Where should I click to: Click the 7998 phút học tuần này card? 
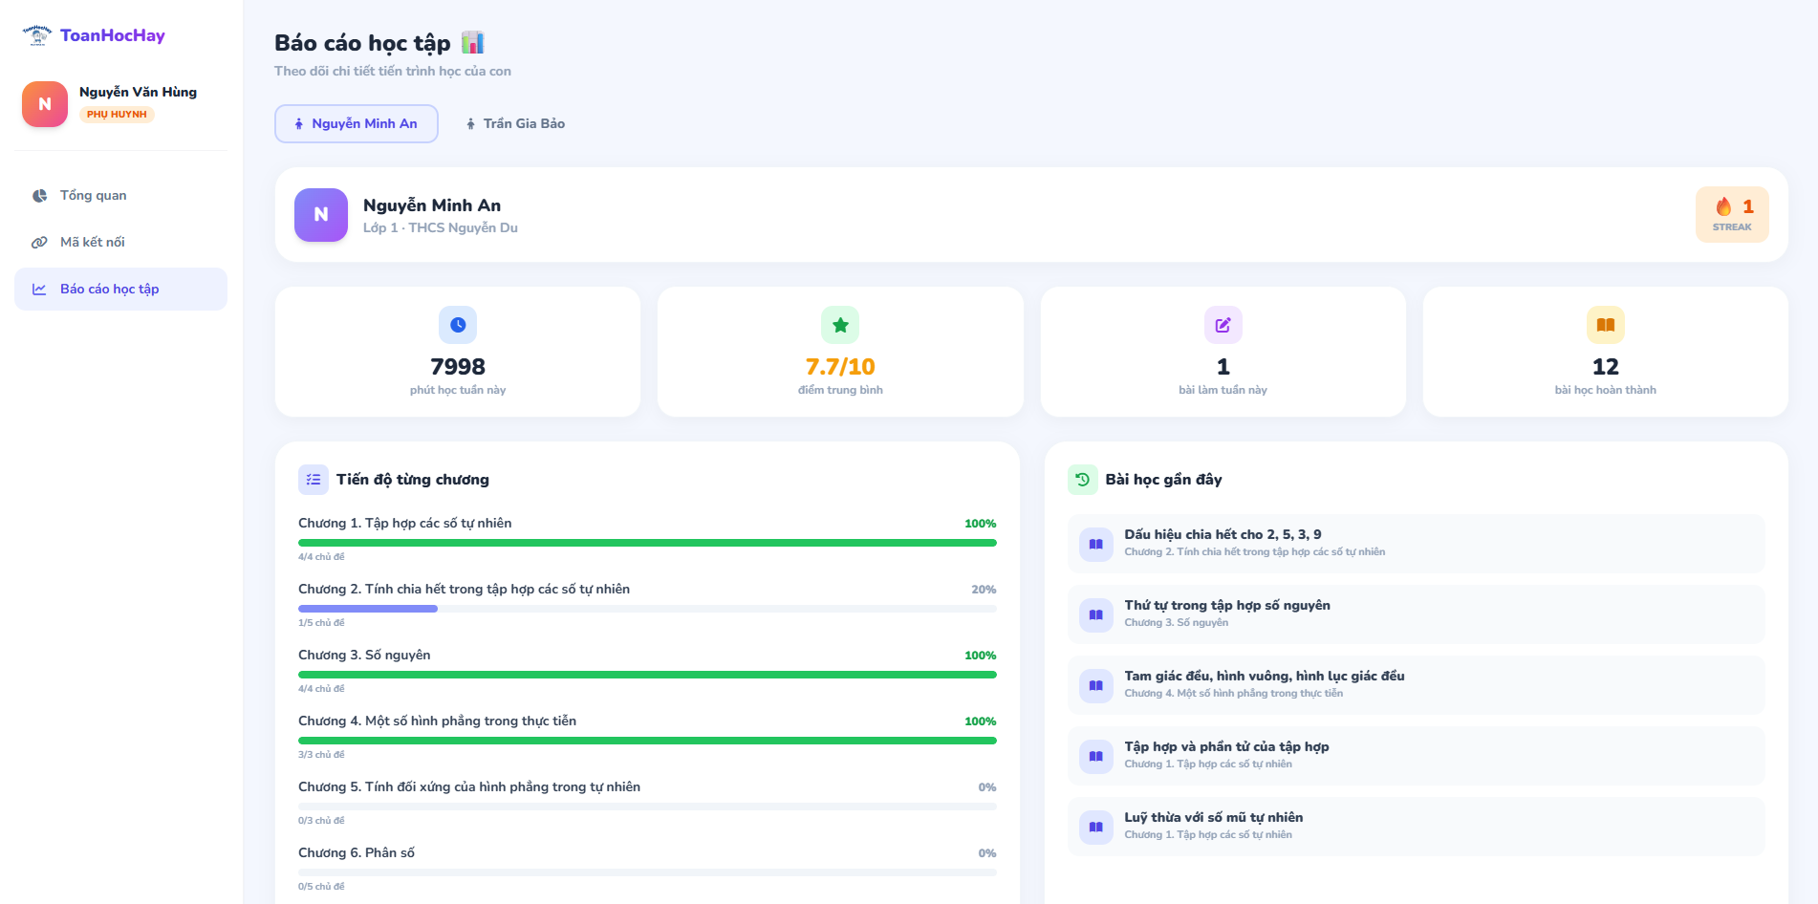(x=458, y=352)
